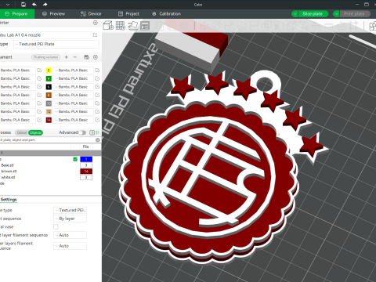Pick color for dark red filament swatch 14
The image size is (376, 282).
(x=49, y=120)
